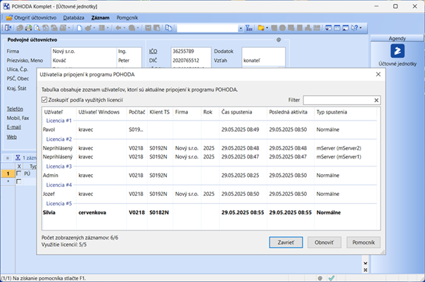Click the Obnoviť button
This screenshot has width=425, height=282.
[x=324, y=243]
